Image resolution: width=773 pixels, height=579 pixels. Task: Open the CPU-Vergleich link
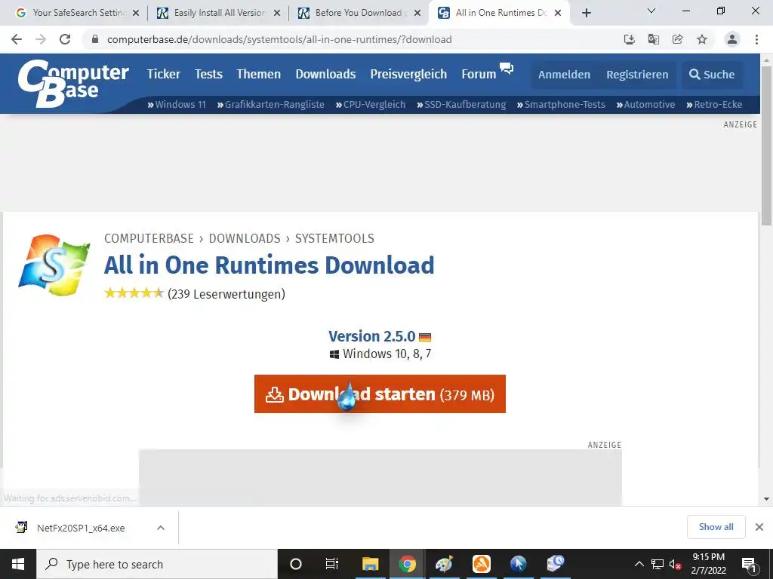pyautogui.click(x=370, y=104)
